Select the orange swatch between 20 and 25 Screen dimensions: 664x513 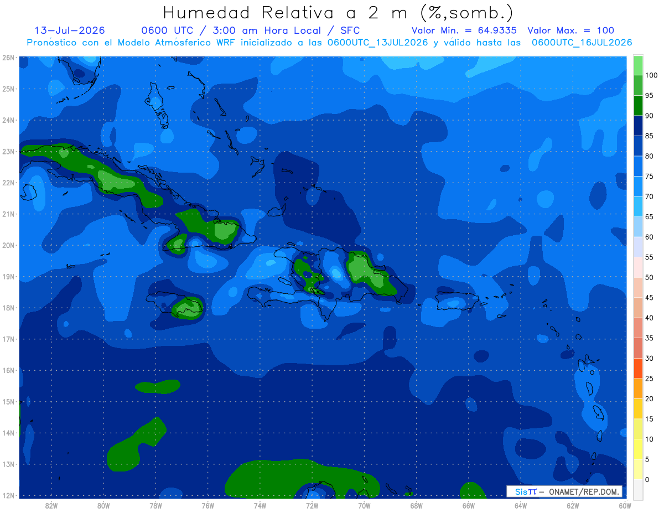click(x=638, y=388)
